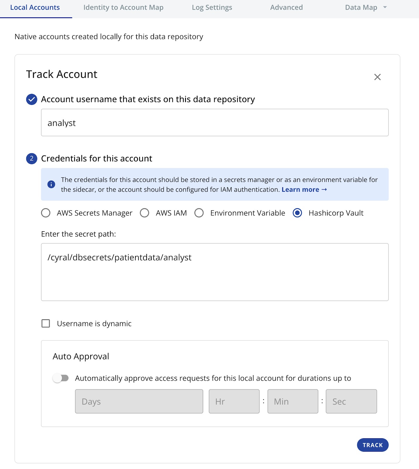The width and height of the screenshot is (419, 469).
Task: Click the checkmark icon beside Account username
Action: 32,99
